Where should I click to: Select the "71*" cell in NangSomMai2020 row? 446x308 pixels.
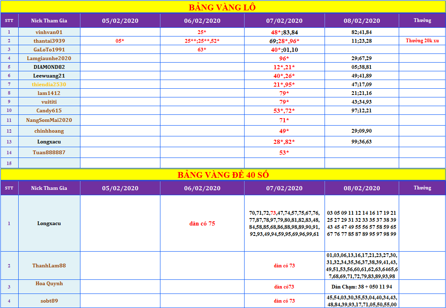(284, 120)
